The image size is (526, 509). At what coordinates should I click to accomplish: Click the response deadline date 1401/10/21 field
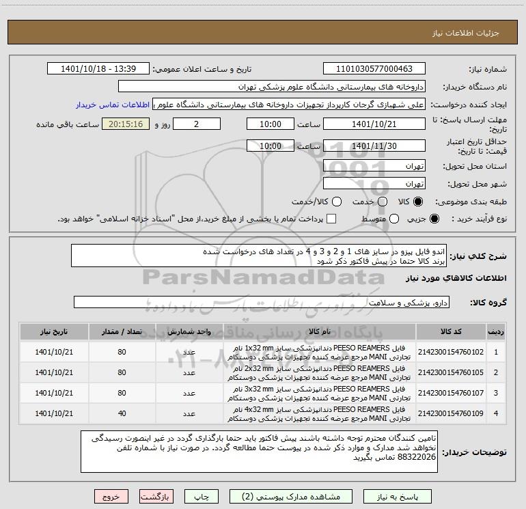(x=374, y=124)
